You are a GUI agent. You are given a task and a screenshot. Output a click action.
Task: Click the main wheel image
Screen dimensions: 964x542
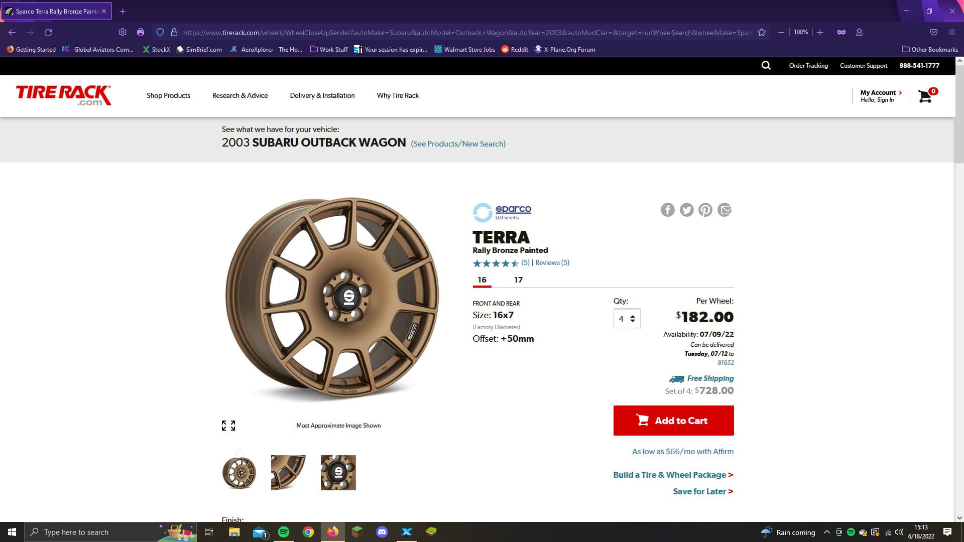[332, 299]
